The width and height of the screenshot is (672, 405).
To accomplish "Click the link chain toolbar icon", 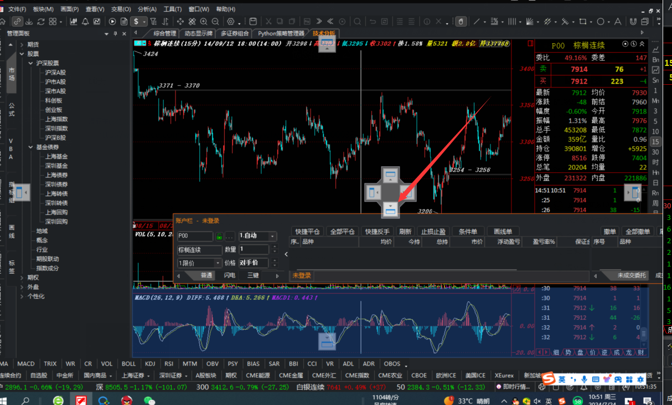I will coord(18,22).
